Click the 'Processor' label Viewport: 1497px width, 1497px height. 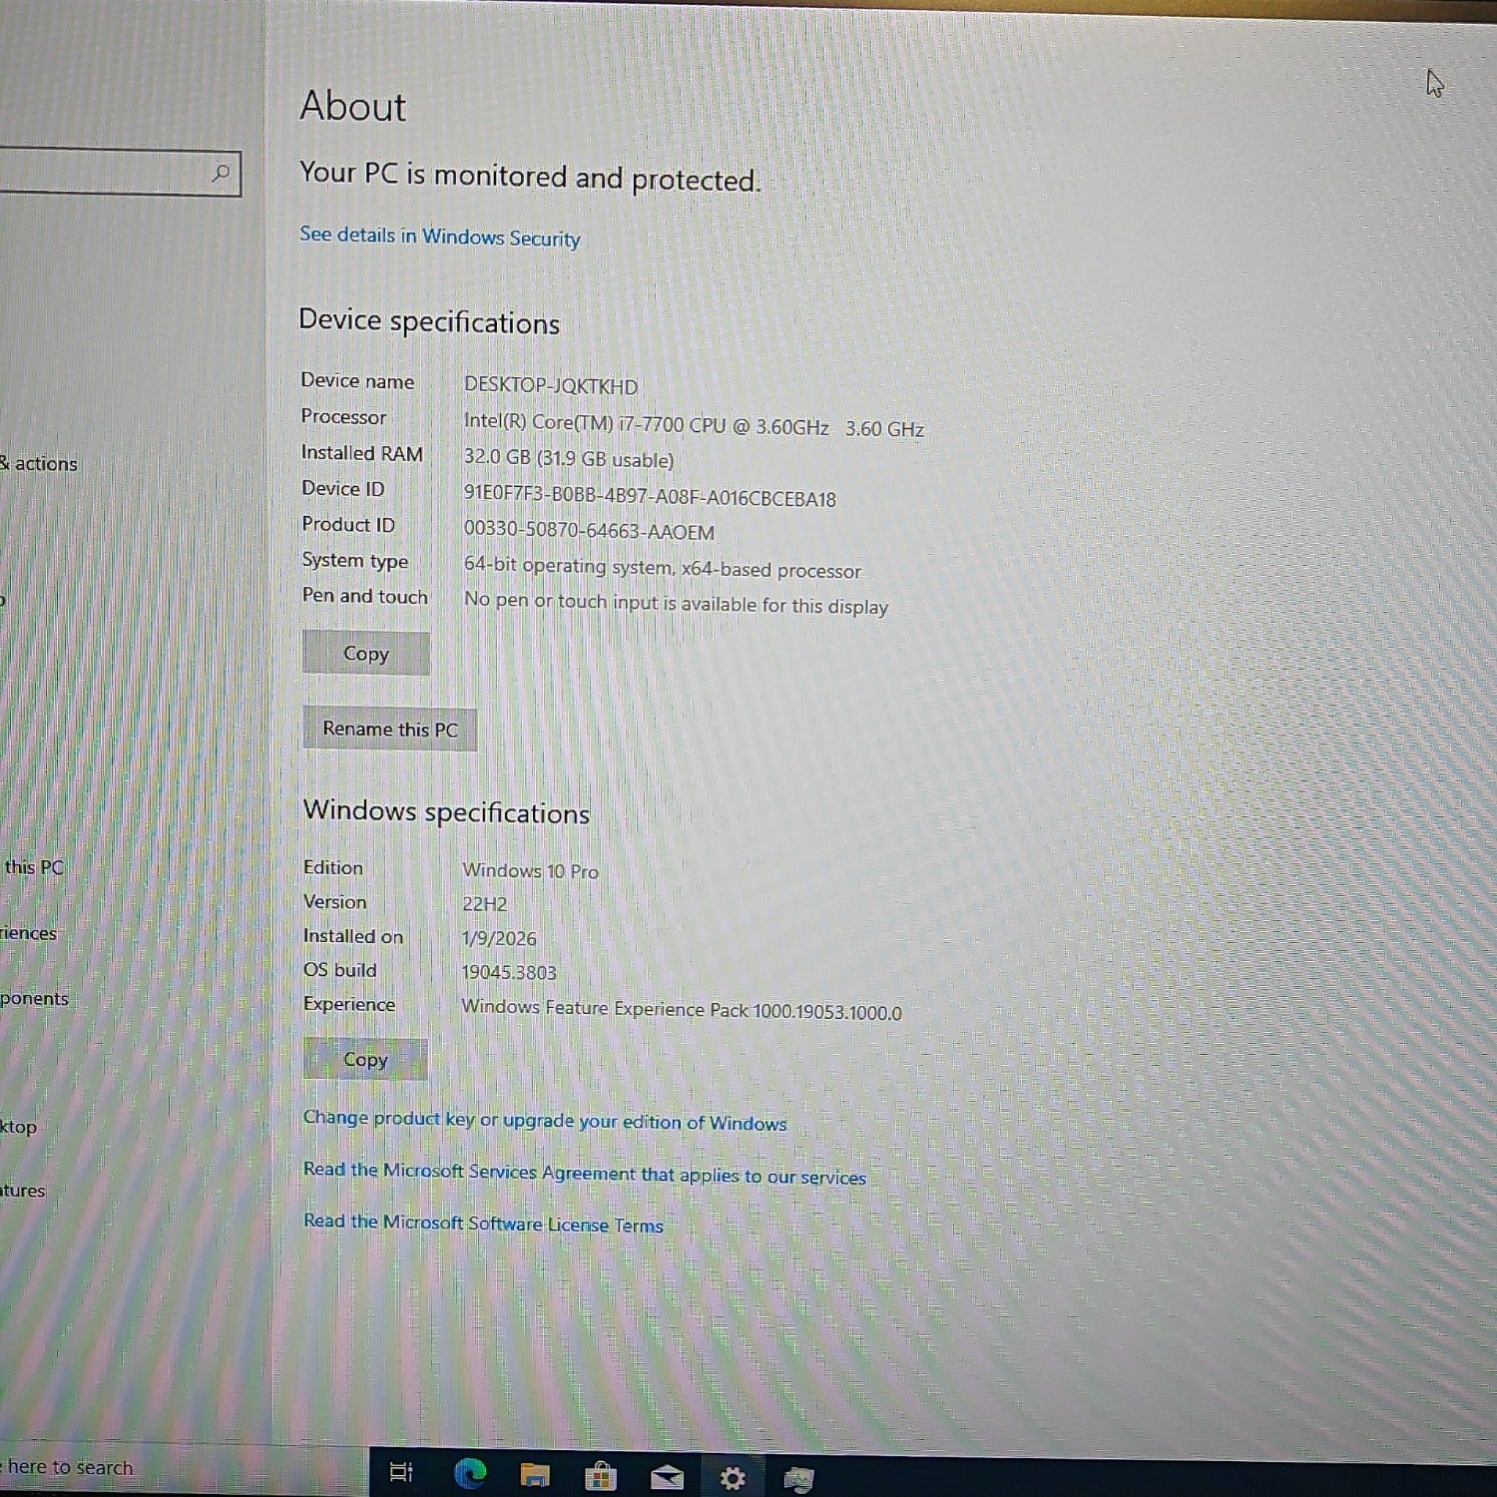coord(343,416)
